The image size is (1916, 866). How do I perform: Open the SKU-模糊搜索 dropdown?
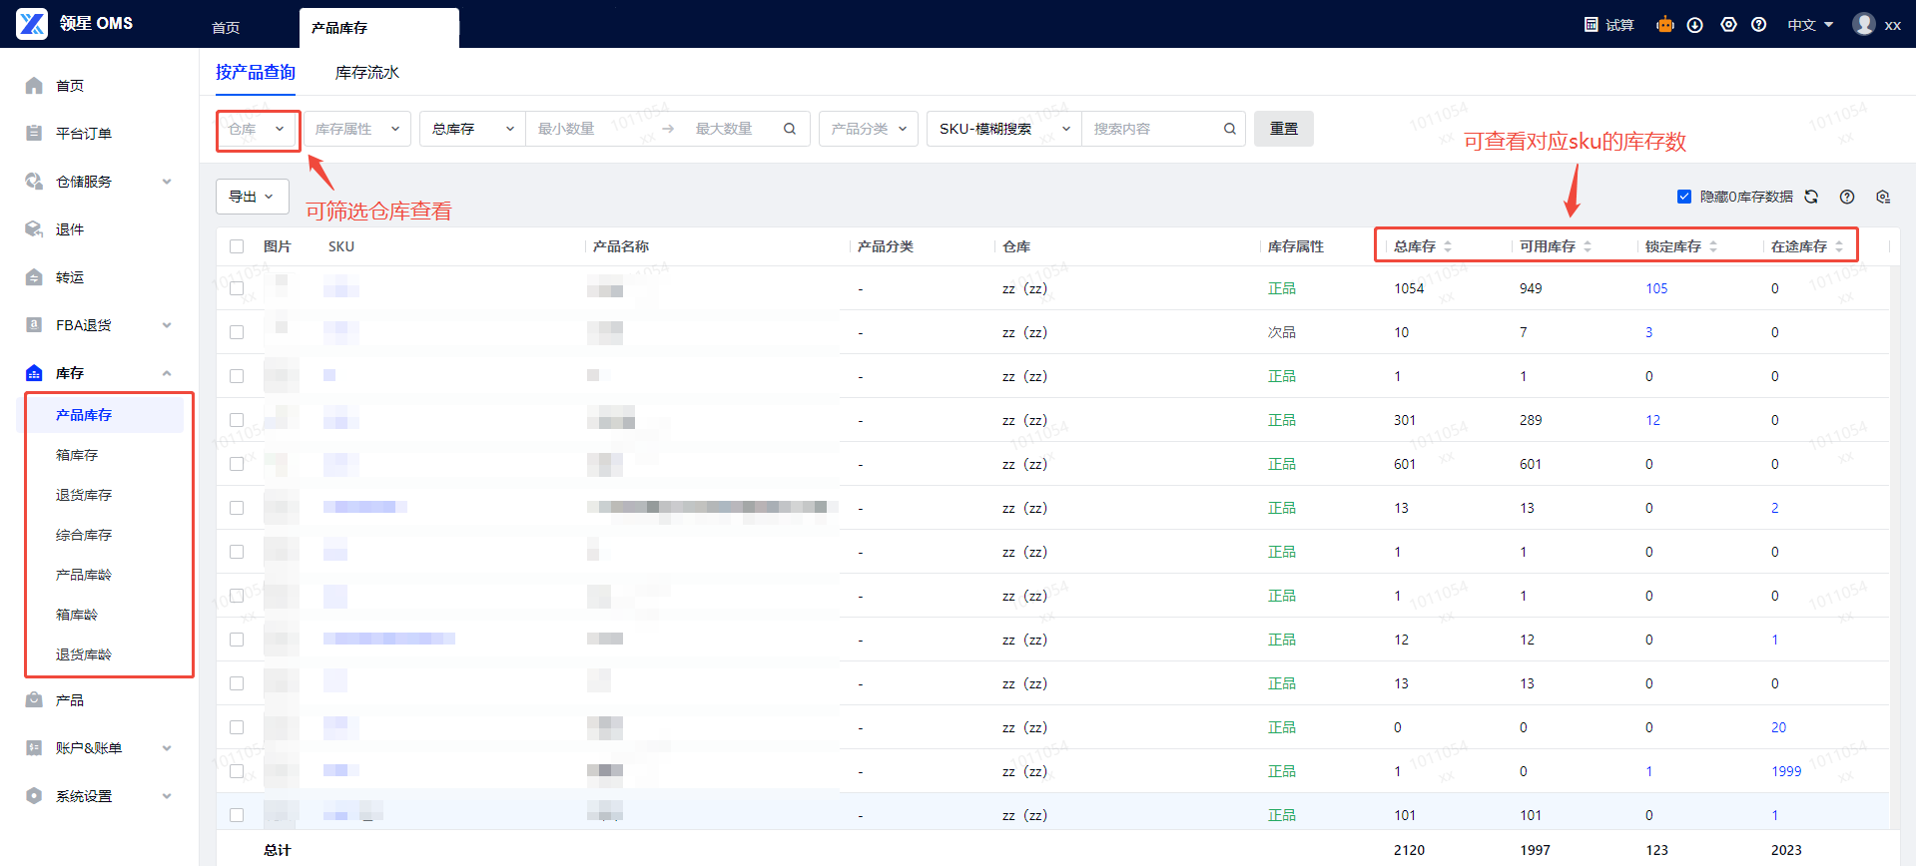(x=1004, y=129)
